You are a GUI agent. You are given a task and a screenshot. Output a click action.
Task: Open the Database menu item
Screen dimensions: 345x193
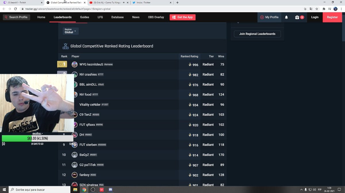117,17
